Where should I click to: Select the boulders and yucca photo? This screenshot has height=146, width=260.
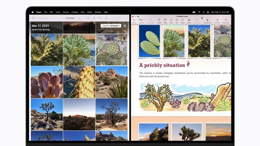click(112, 82)
